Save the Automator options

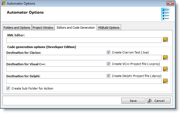click(133, 101)
